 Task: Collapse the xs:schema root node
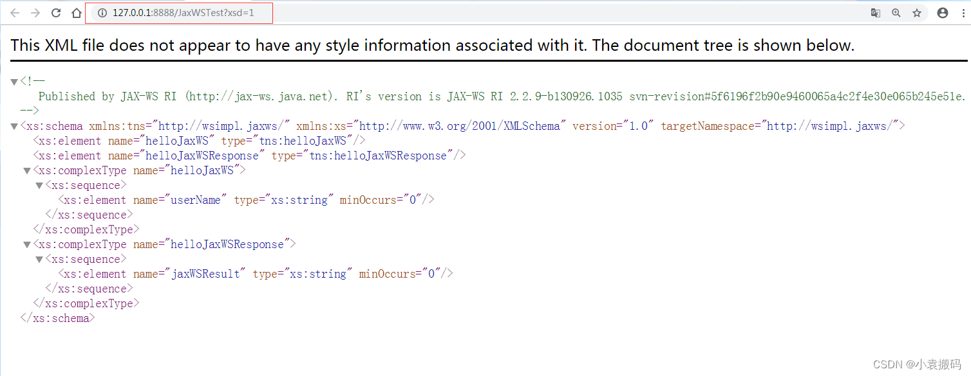(x=14, y=127)
